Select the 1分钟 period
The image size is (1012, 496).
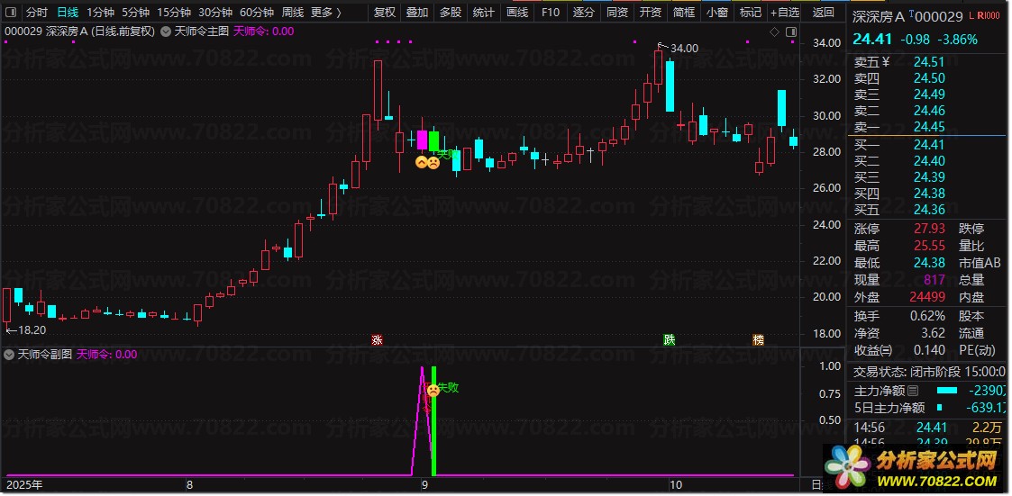pos(100,12)
